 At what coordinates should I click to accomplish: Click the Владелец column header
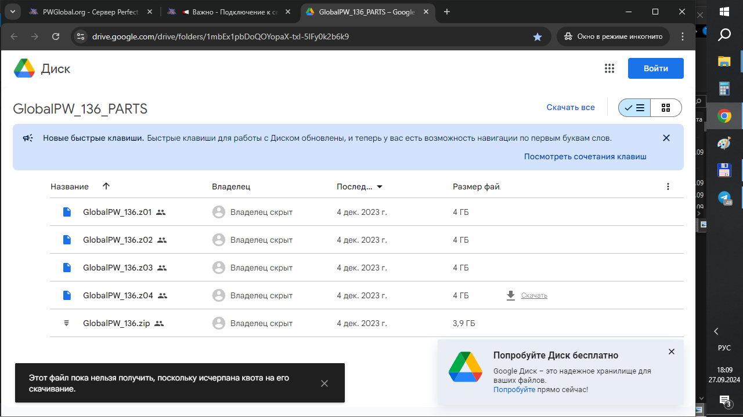[x=231, y=186]
